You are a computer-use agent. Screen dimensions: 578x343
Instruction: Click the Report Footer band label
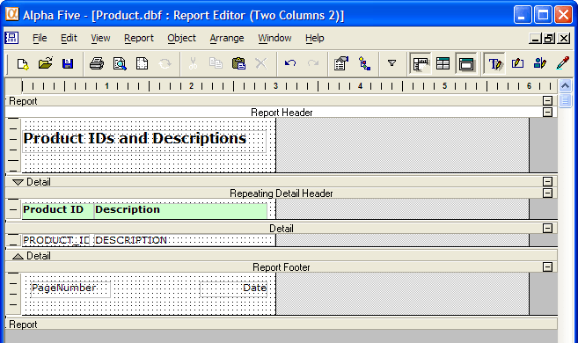(x=282, y=267)
